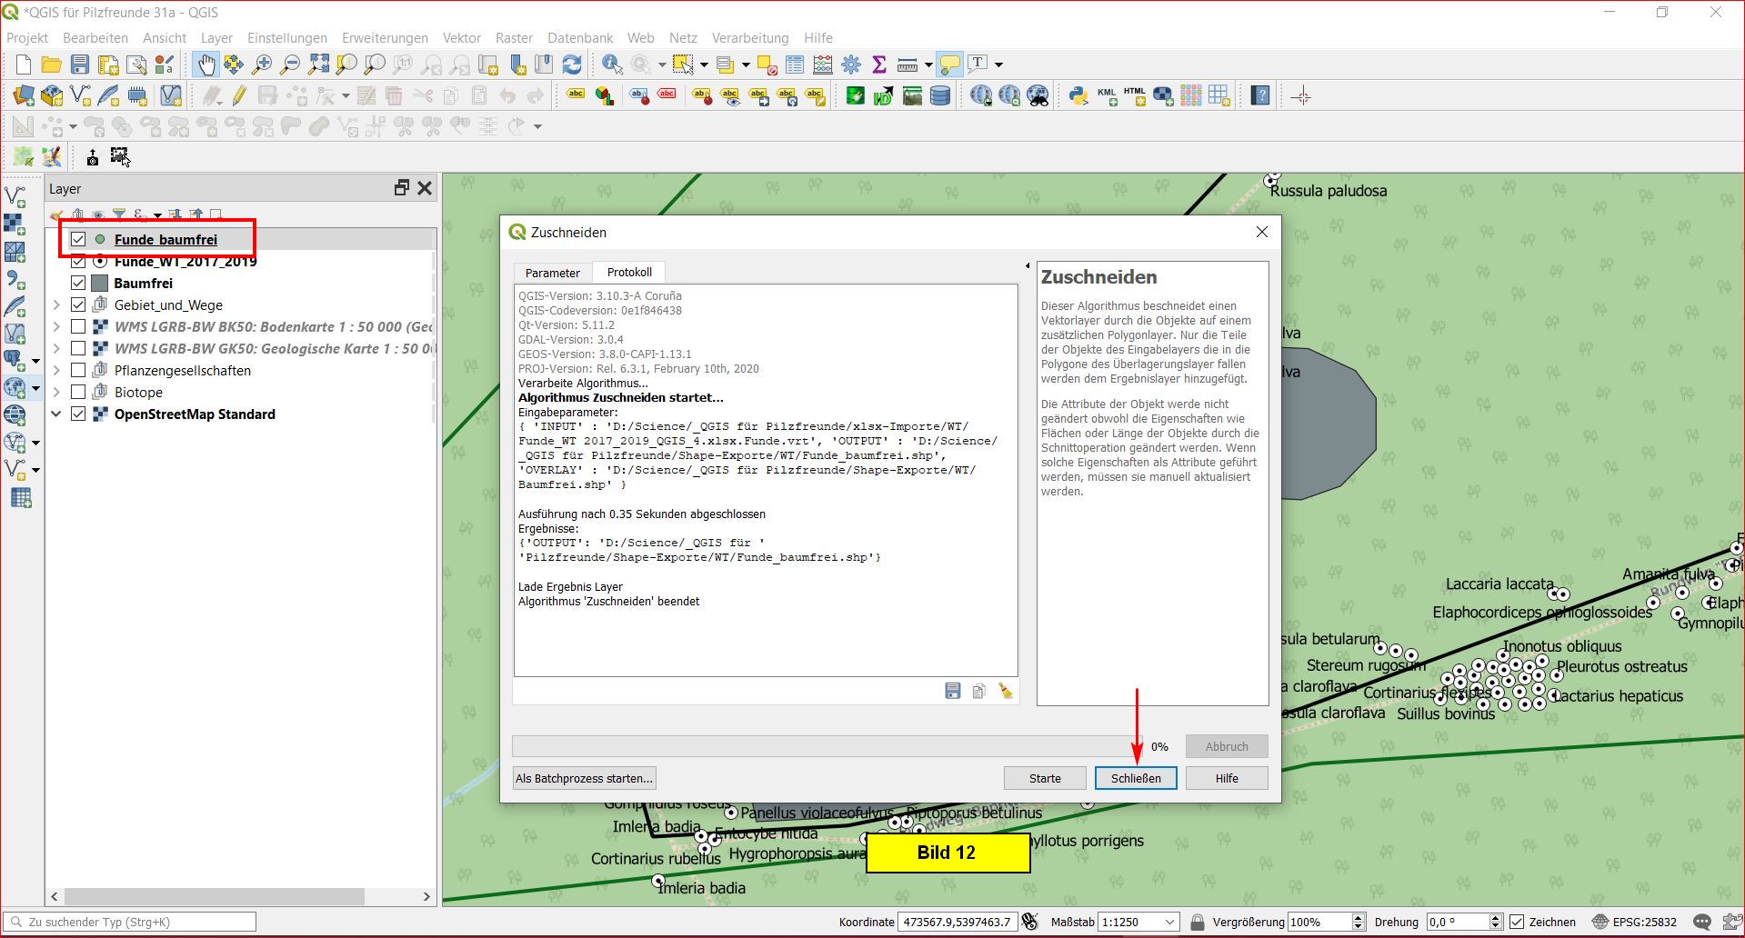1745x938 pixels.
Task: Collapse the OpenStreetMap Standard layer
Action: coord(56,414)
